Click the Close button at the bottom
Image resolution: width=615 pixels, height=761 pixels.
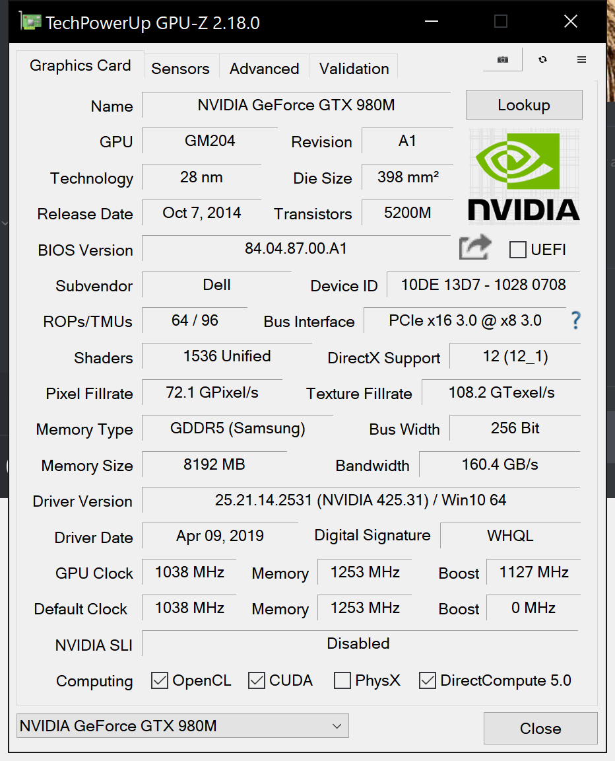pos(540,729)
